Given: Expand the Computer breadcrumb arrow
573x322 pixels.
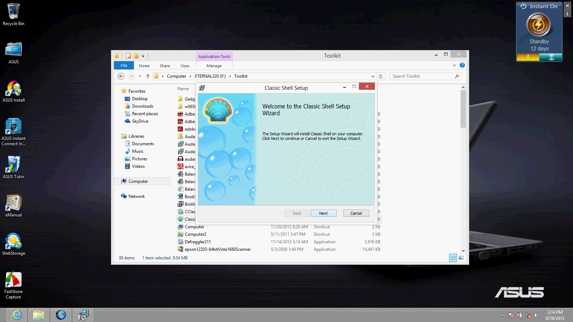Looking at the screenshot, I should [190, 76].
